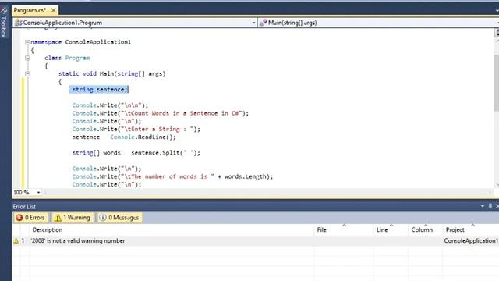This screenshot has width=499, height=281.
Task: Toggle the 0 Messages filter
Action: point(119,218)
